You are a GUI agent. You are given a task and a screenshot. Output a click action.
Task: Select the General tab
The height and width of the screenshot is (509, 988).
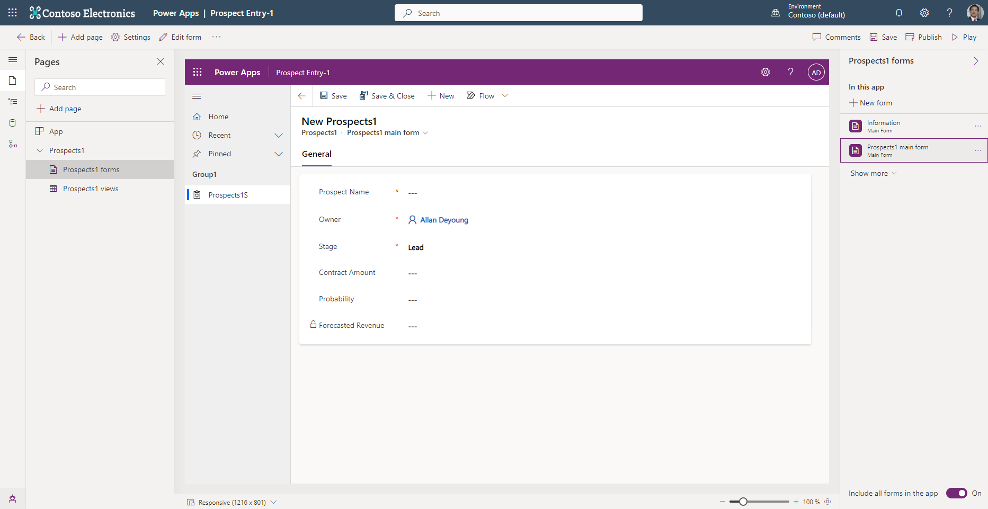317,154
